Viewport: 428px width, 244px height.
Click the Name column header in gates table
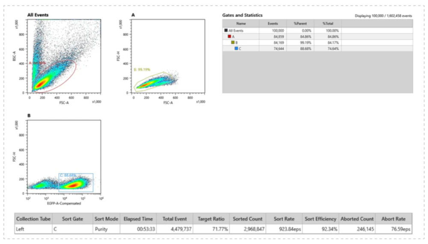pos(241,24)
